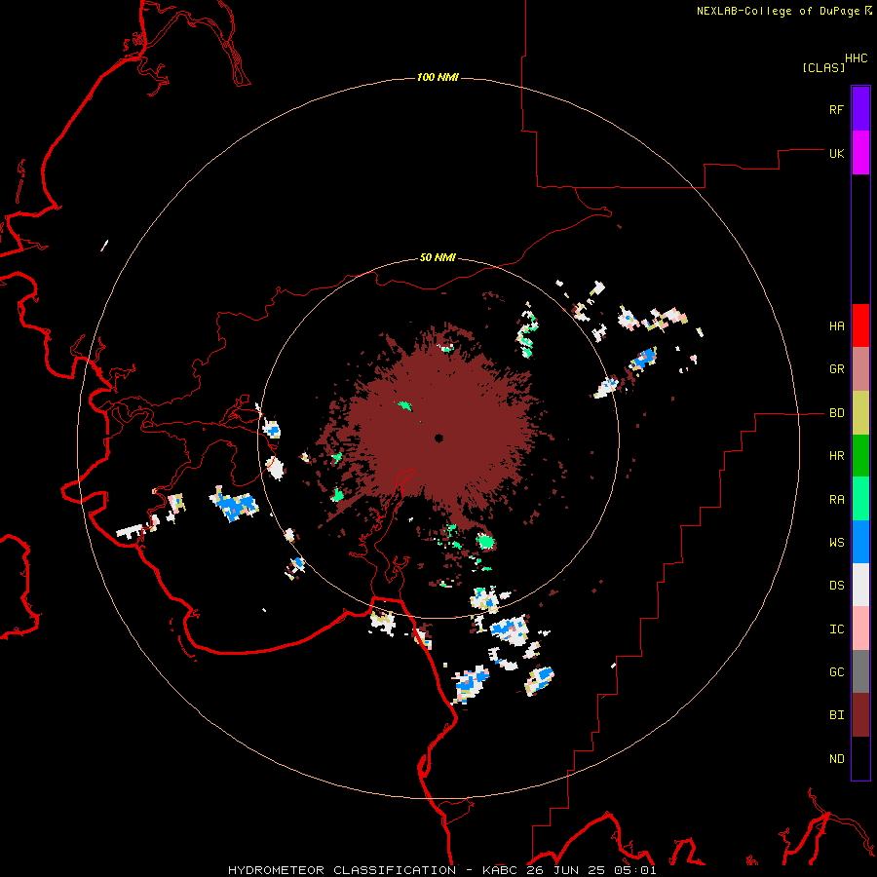Click the UK legend label
This screenshot has height=877, width=877.
pyautogui.click(x=836, y=153)
